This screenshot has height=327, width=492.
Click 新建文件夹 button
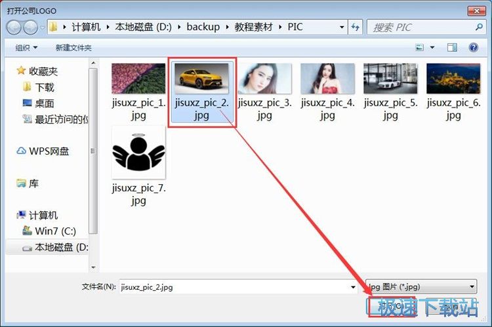click(x=73, y=48)
